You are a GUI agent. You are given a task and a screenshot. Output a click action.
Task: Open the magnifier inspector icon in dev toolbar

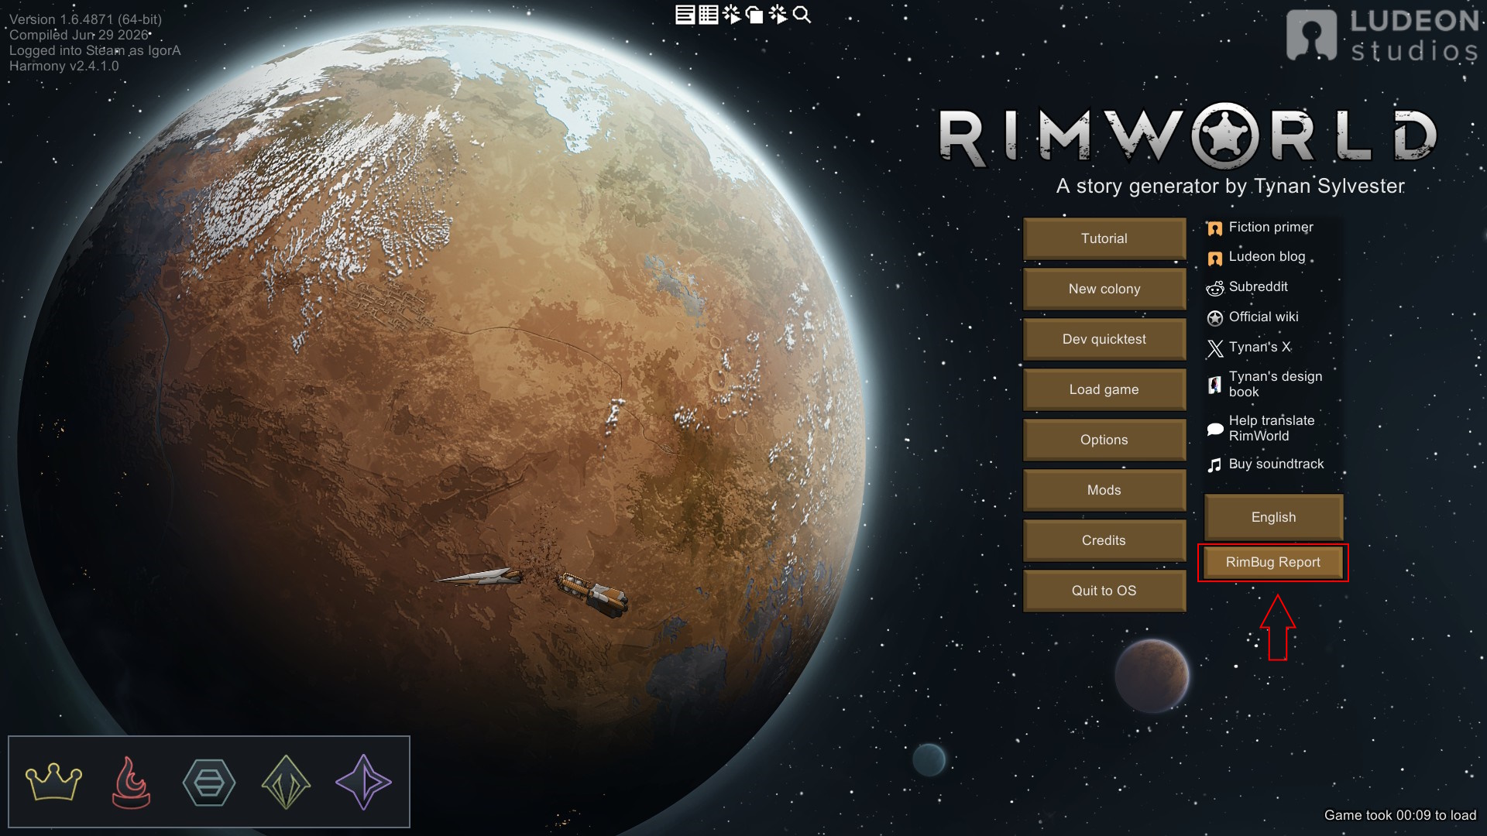[x=802, y=15]
